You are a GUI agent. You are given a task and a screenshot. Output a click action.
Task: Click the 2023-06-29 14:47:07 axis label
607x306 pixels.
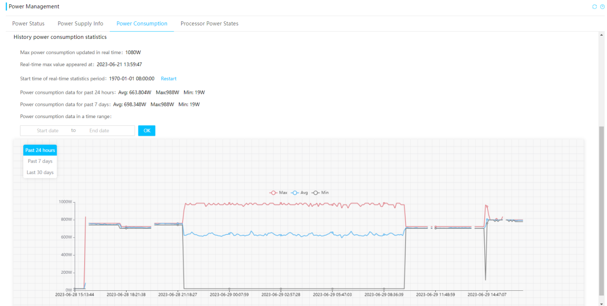coord(487,295)
